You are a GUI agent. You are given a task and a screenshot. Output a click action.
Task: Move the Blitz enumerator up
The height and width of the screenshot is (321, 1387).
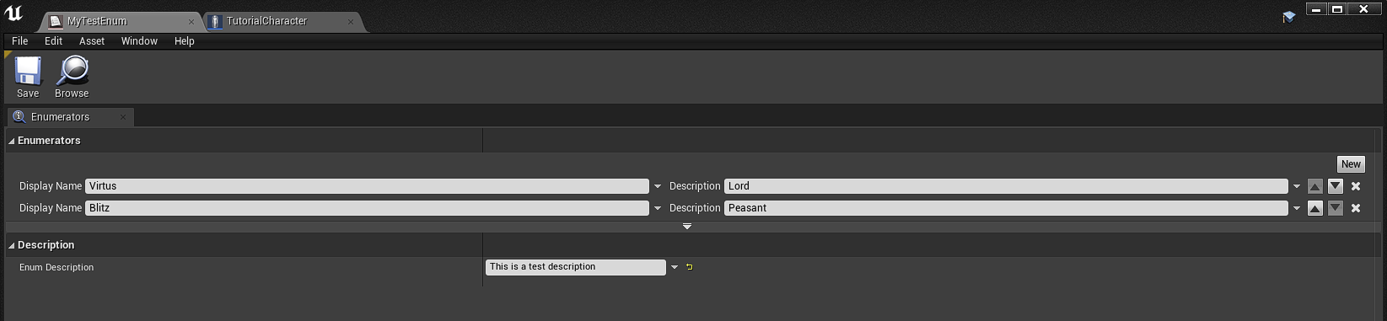1315,208
